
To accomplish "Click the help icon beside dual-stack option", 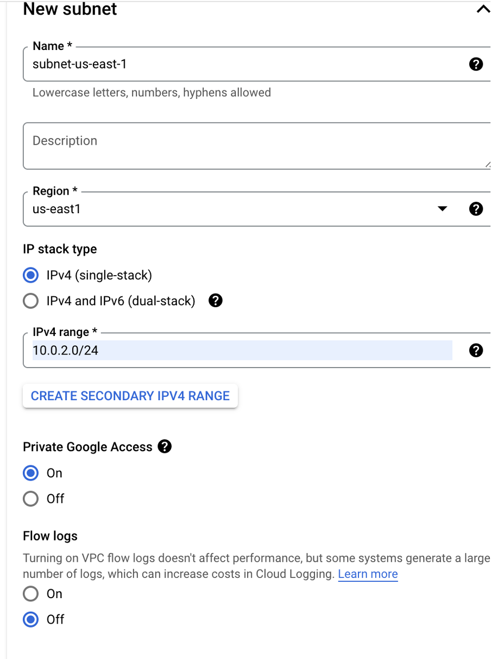I will coord(215,300).
